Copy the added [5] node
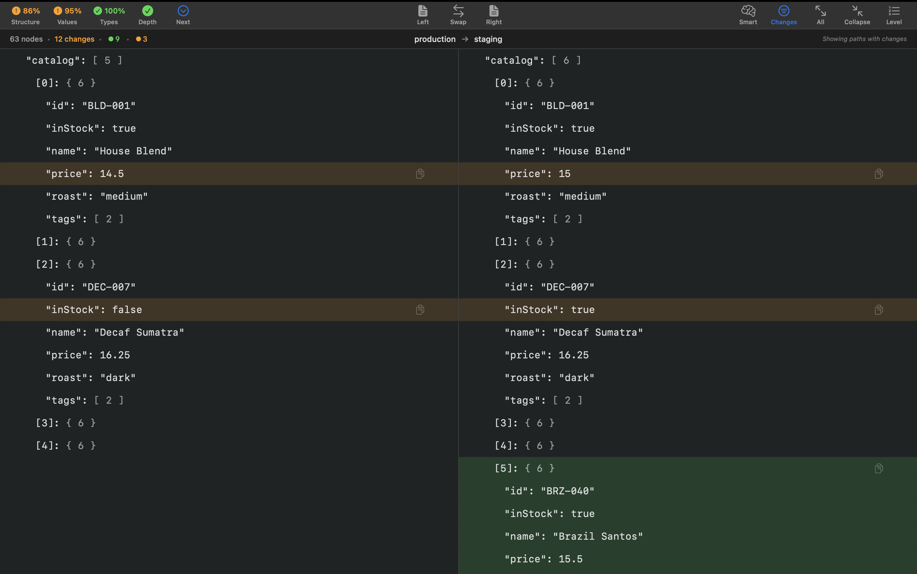 click(879, 468)
